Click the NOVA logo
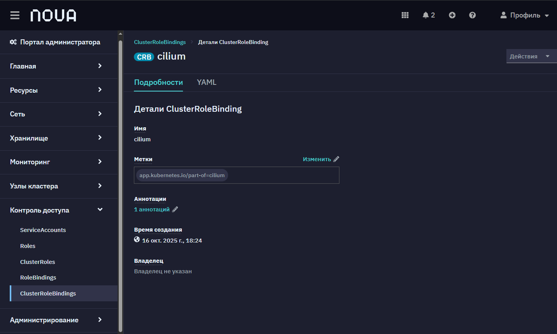Image resolution: width=557 pixels, height=334 pixels. tap(53, 16)
